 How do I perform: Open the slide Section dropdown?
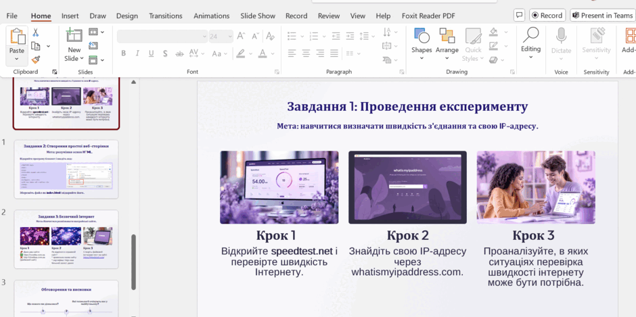coord(97,60)
